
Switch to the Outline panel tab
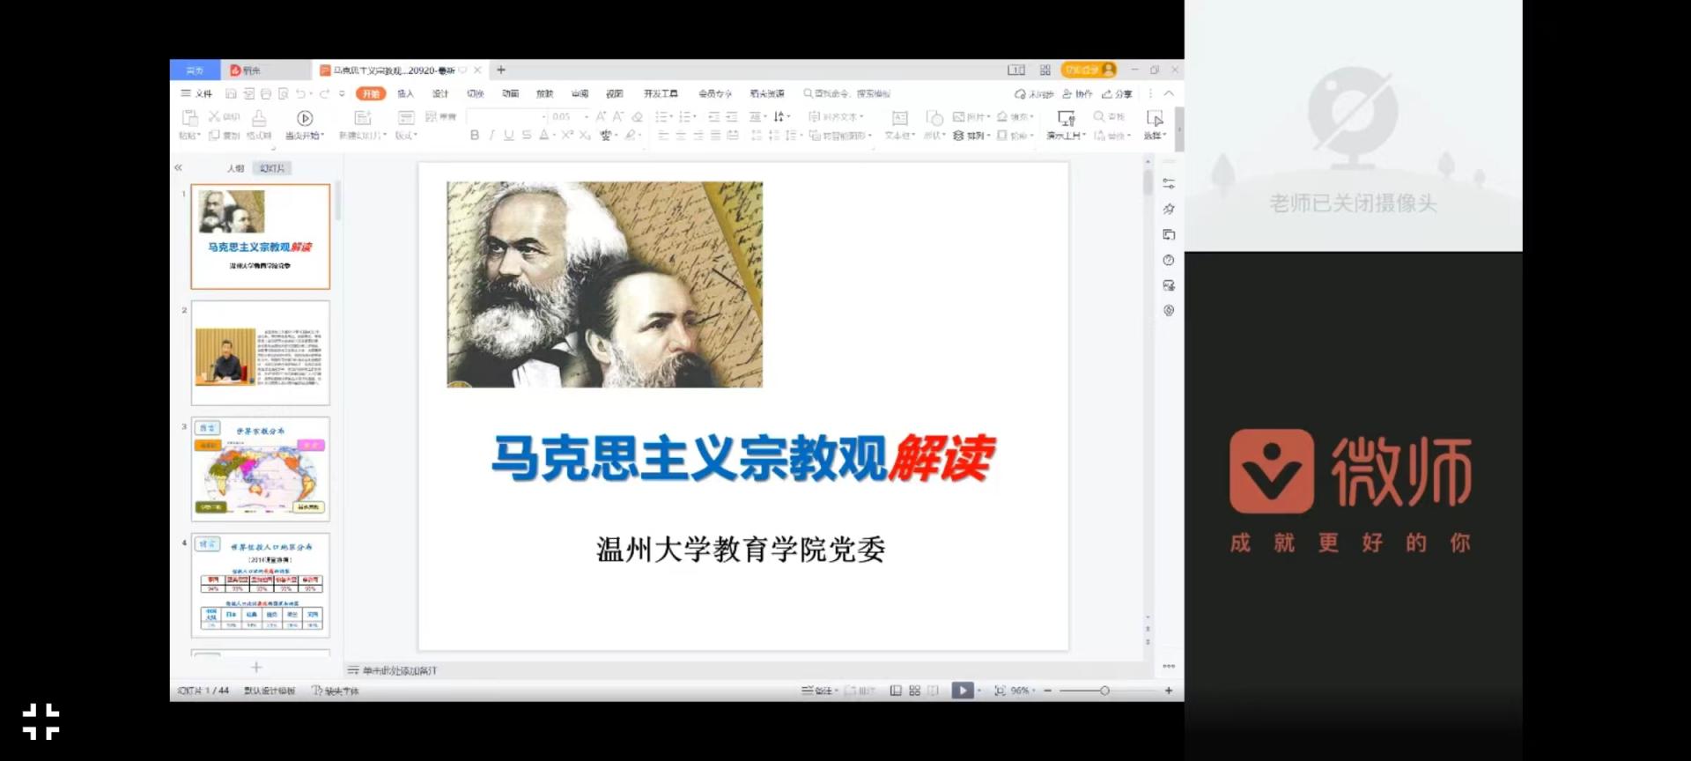click(235, 168)
